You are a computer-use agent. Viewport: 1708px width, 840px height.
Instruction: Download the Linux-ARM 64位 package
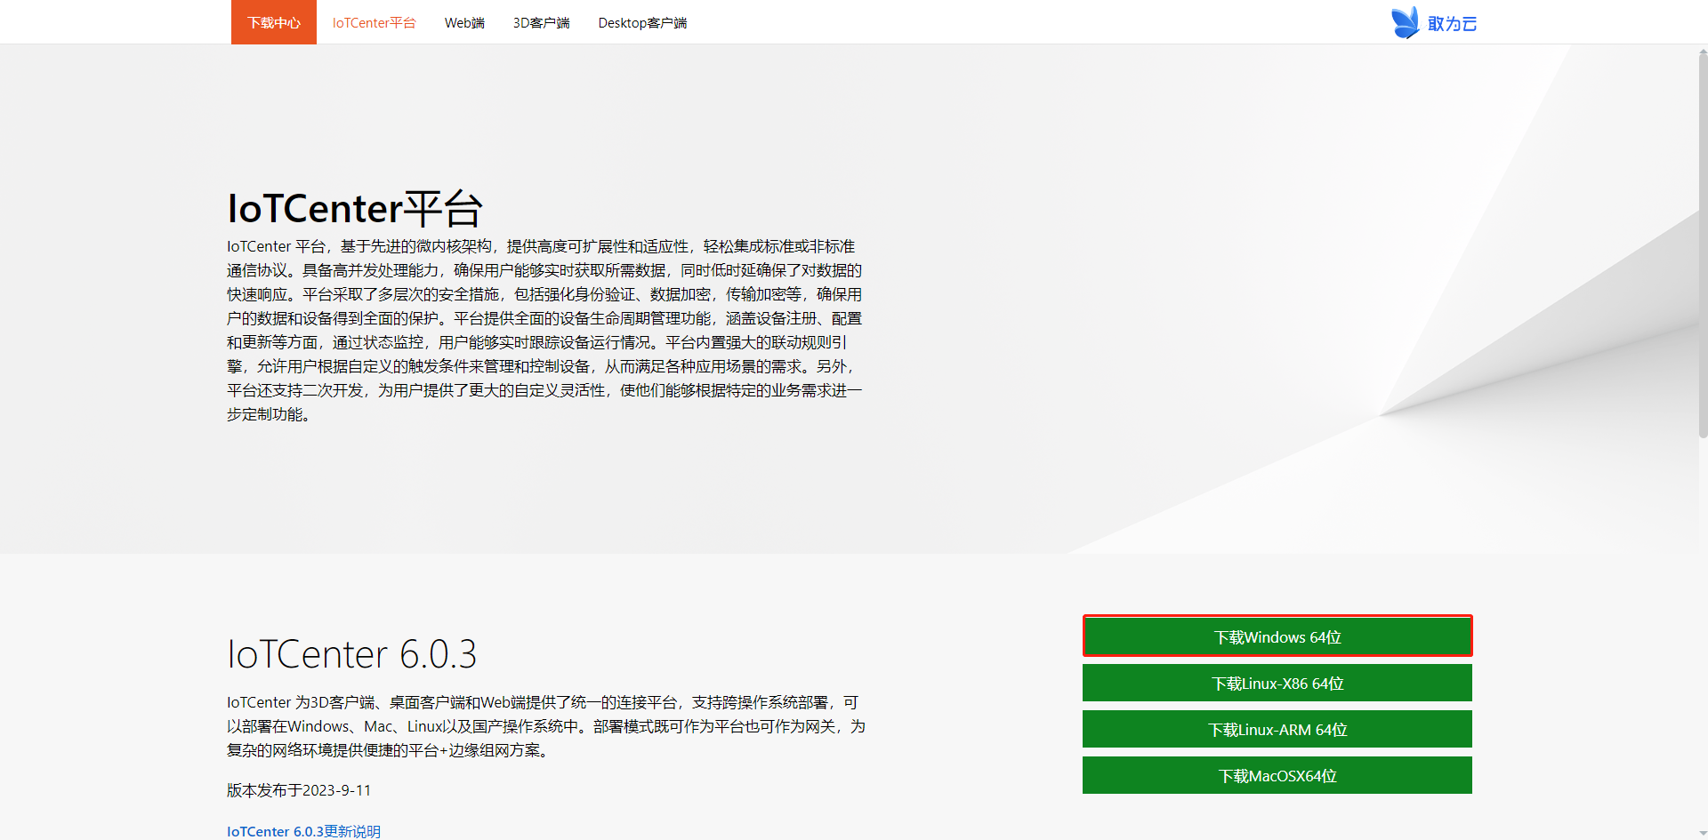[1277, 729]
